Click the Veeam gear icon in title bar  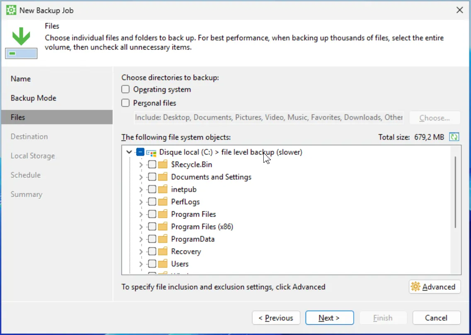(x=11, y=10)
